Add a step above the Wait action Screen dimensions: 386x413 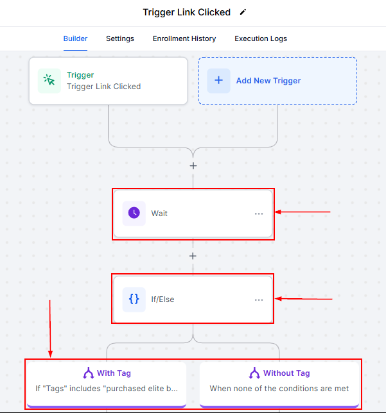point(193,165)
